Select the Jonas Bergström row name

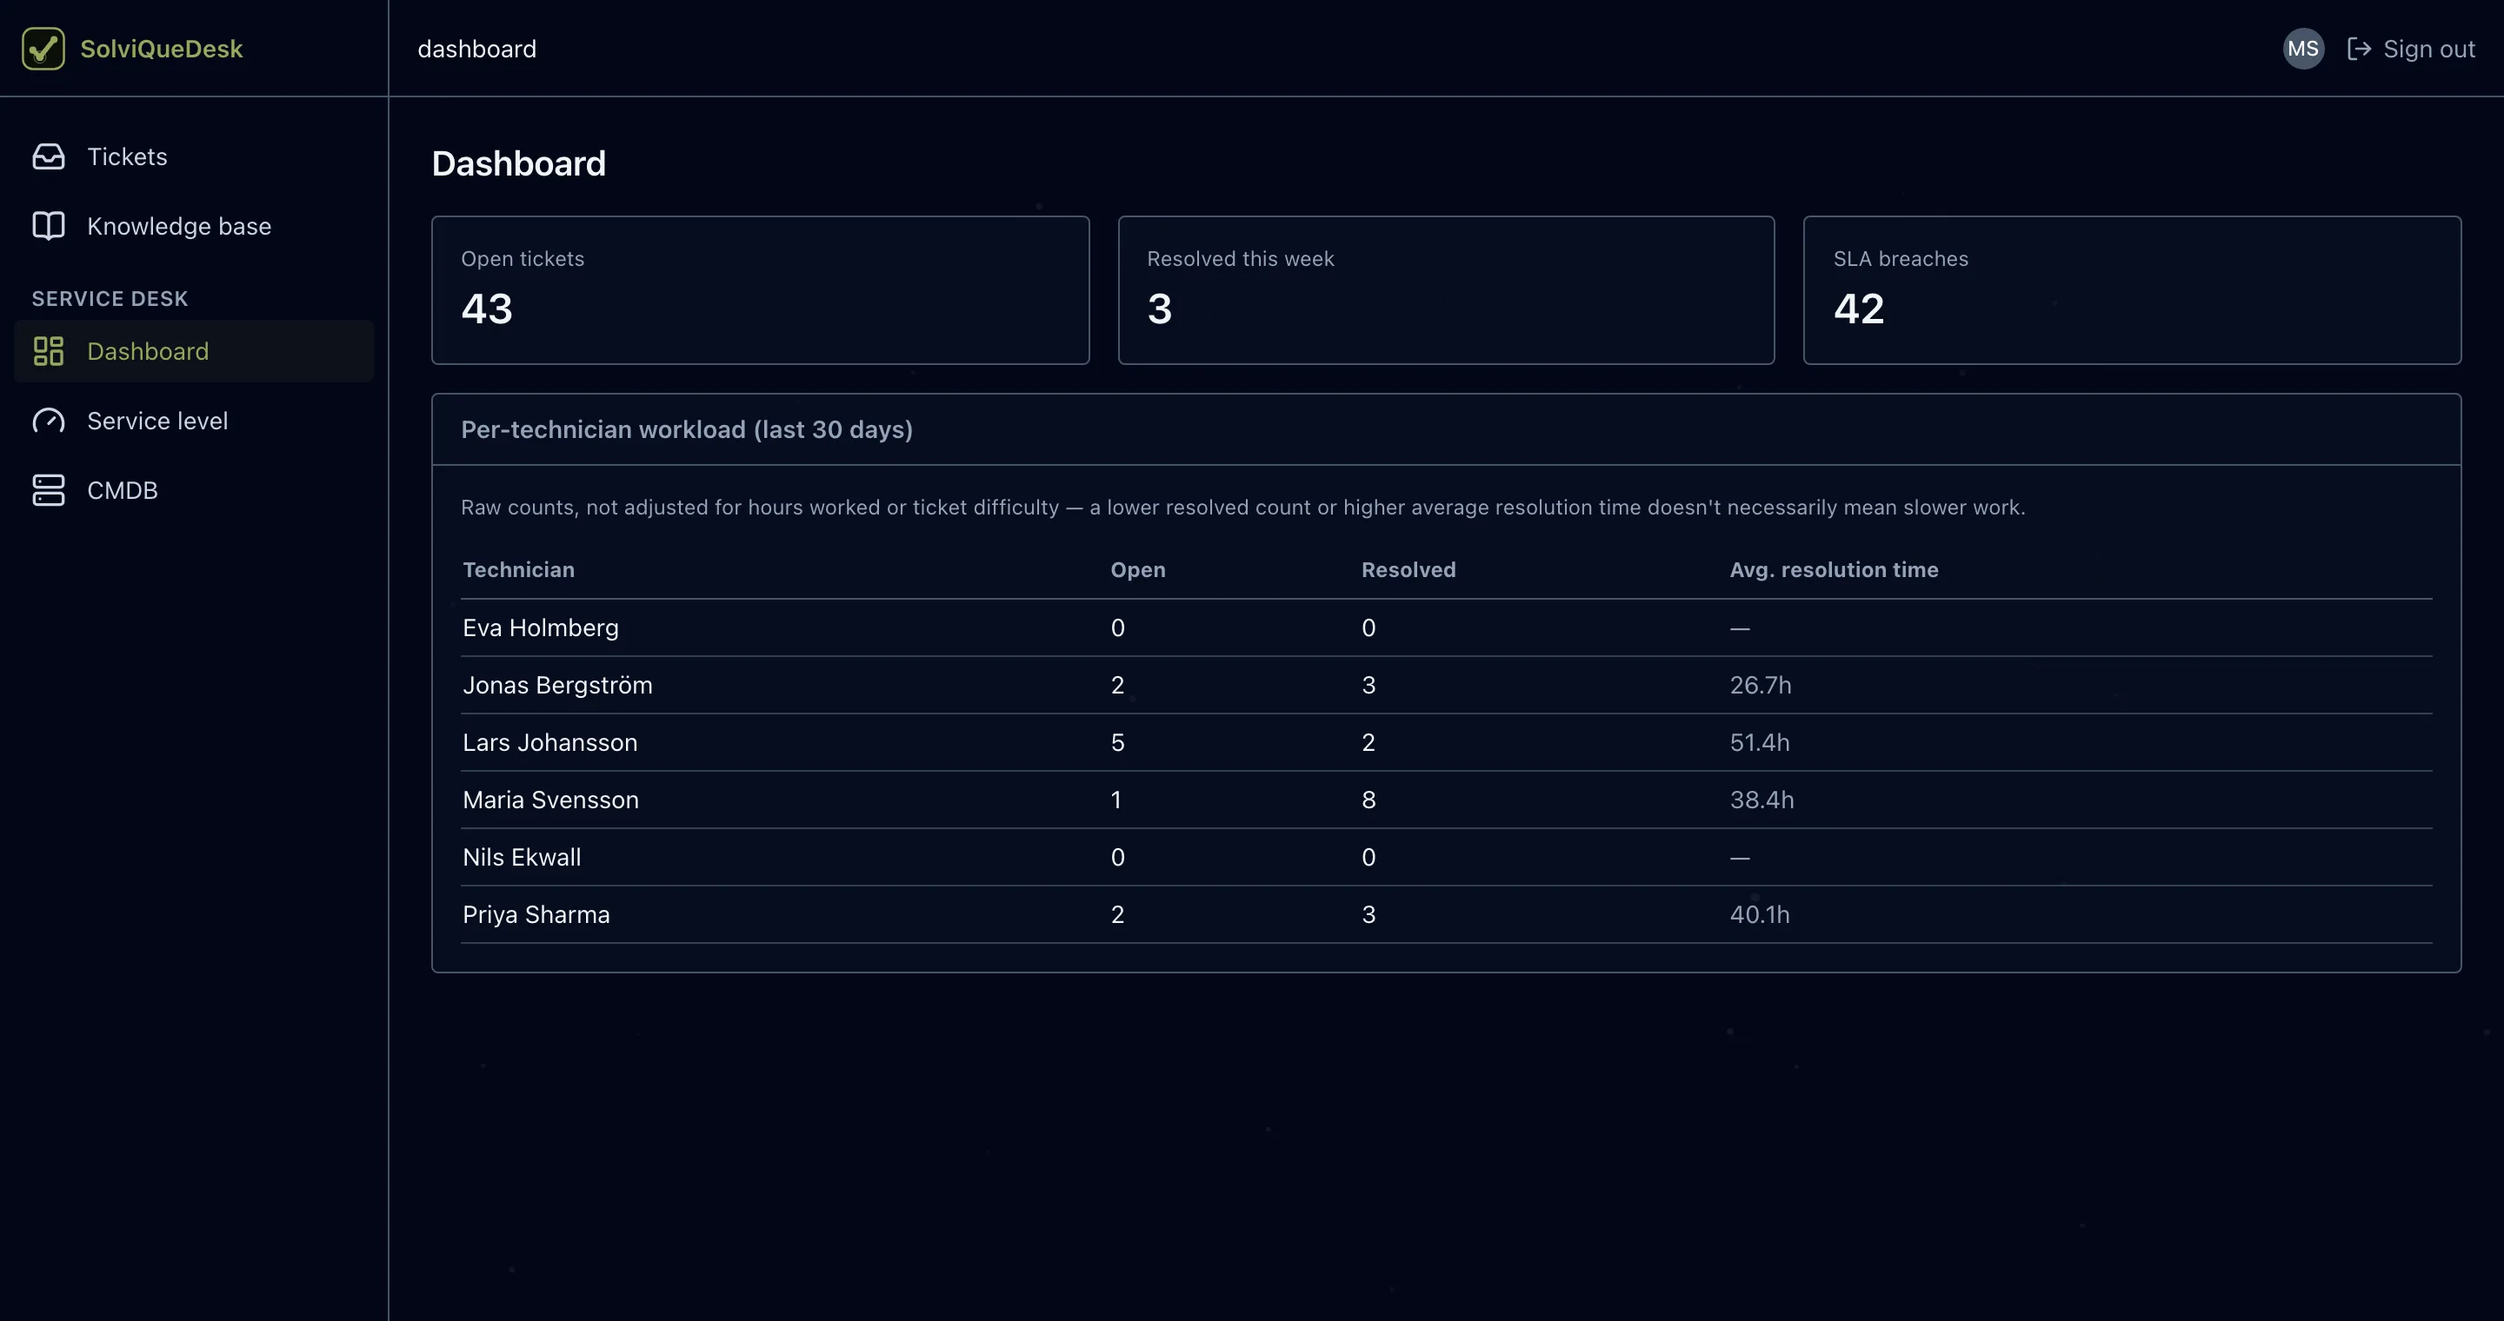(557, 686)
